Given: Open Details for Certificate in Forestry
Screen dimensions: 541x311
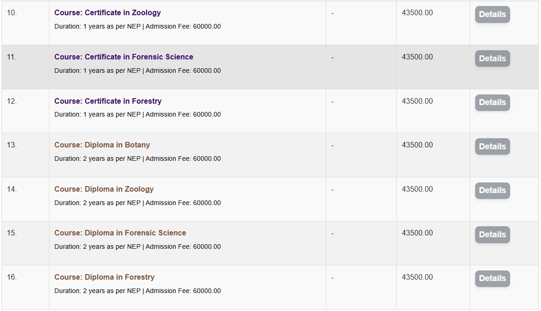Looking at the screenshot, I should pos(492,102).
